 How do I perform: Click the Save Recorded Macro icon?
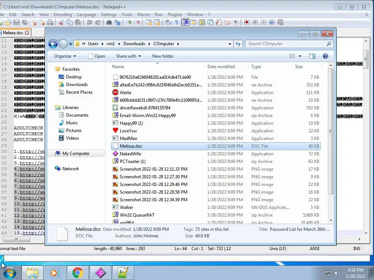280,22
